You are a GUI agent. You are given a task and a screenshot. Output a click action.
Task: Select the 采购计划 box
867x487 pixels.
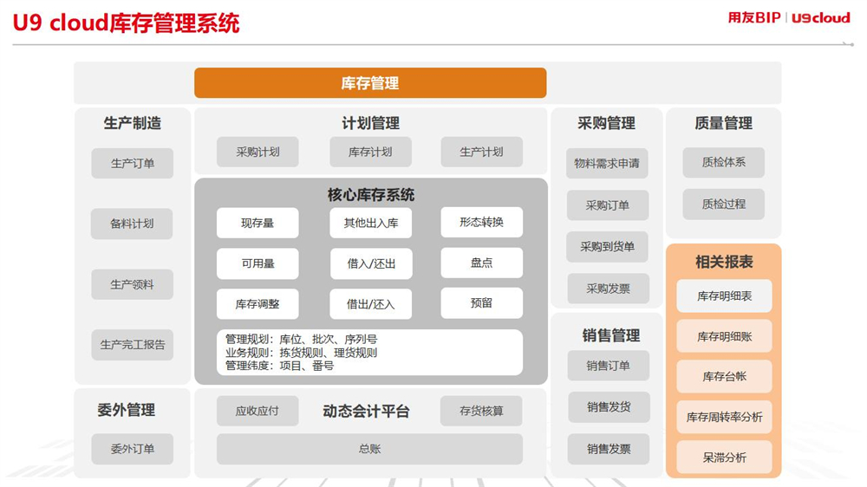point(257,152)
